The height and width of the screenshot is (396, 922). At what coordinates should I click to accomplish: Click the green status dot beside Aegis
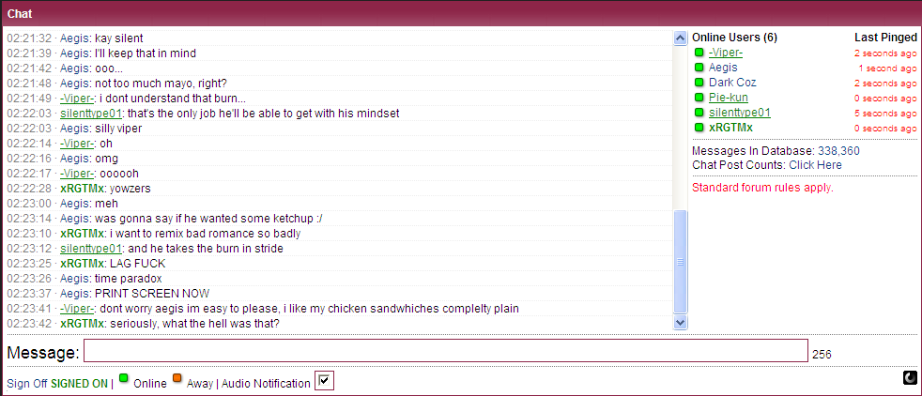pos(699,67)
